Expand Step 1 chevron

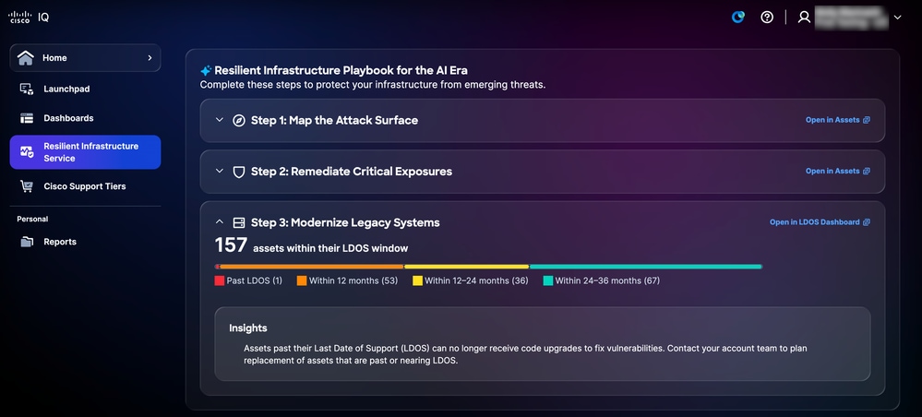(220, 120)
